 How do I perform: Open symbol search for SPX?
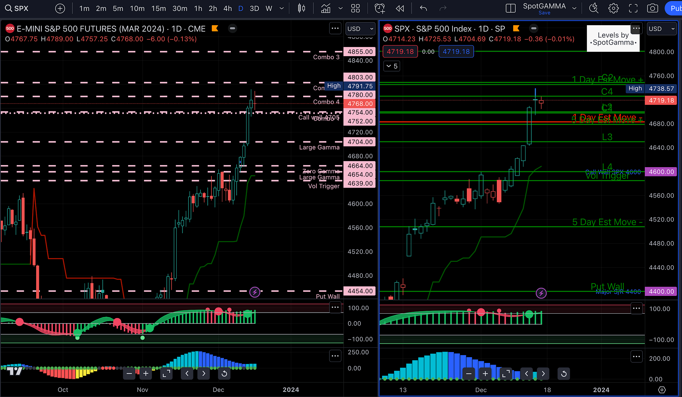[x=17, y=8]
